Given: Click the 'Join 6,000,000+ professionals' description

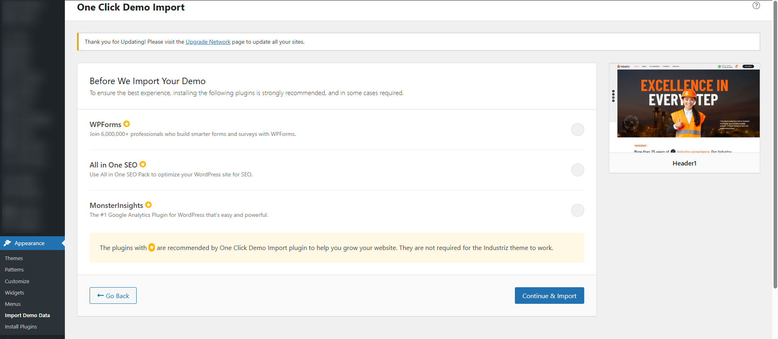Looking at the screenshot, I should pyautogui.click(x=193, y=134).
